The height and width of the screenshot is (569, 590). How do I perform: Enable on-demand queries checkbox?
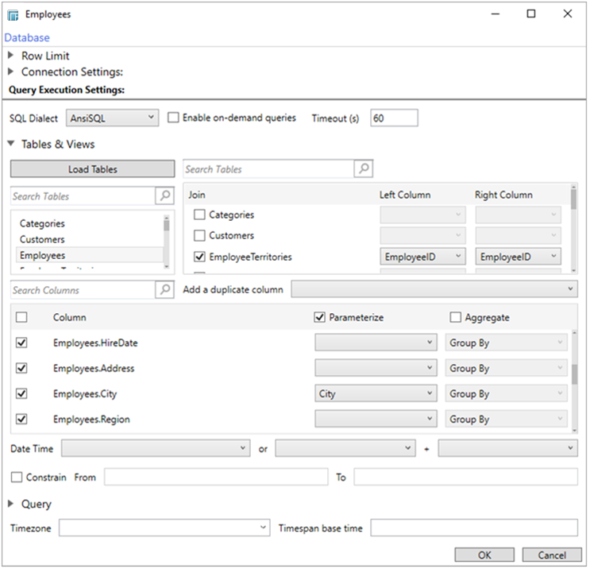174,118
